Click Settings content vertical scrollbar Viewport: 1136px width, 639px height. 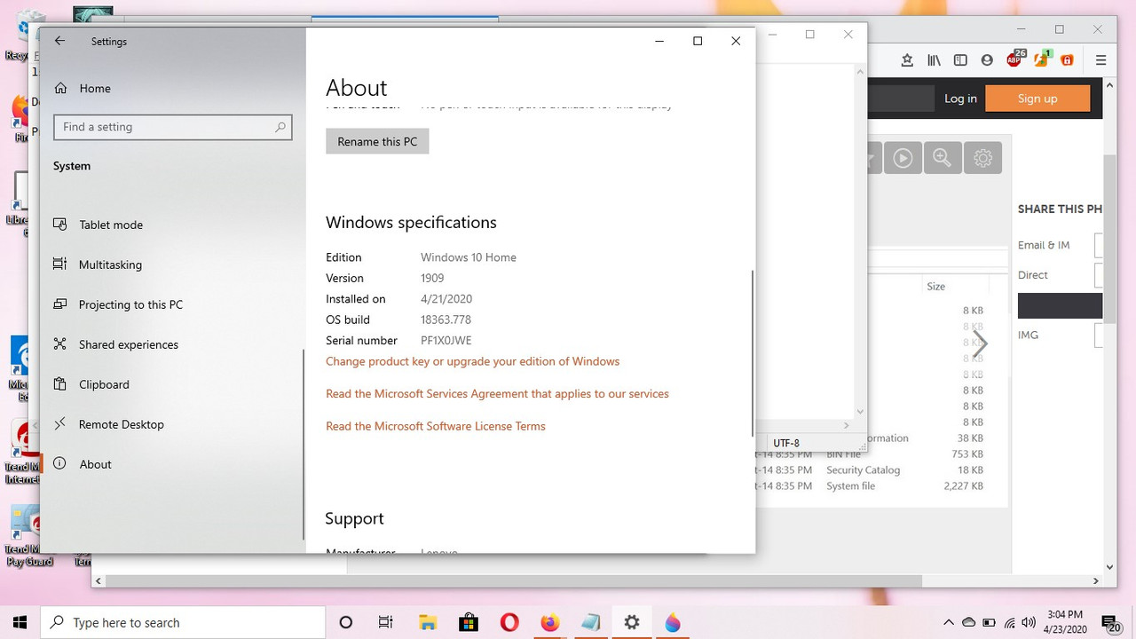[x=753, y=352]
